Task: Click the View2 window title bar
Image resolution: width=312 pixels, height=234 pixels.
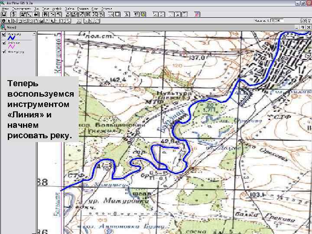Action: pyautogui.click(x=147, y=27)
